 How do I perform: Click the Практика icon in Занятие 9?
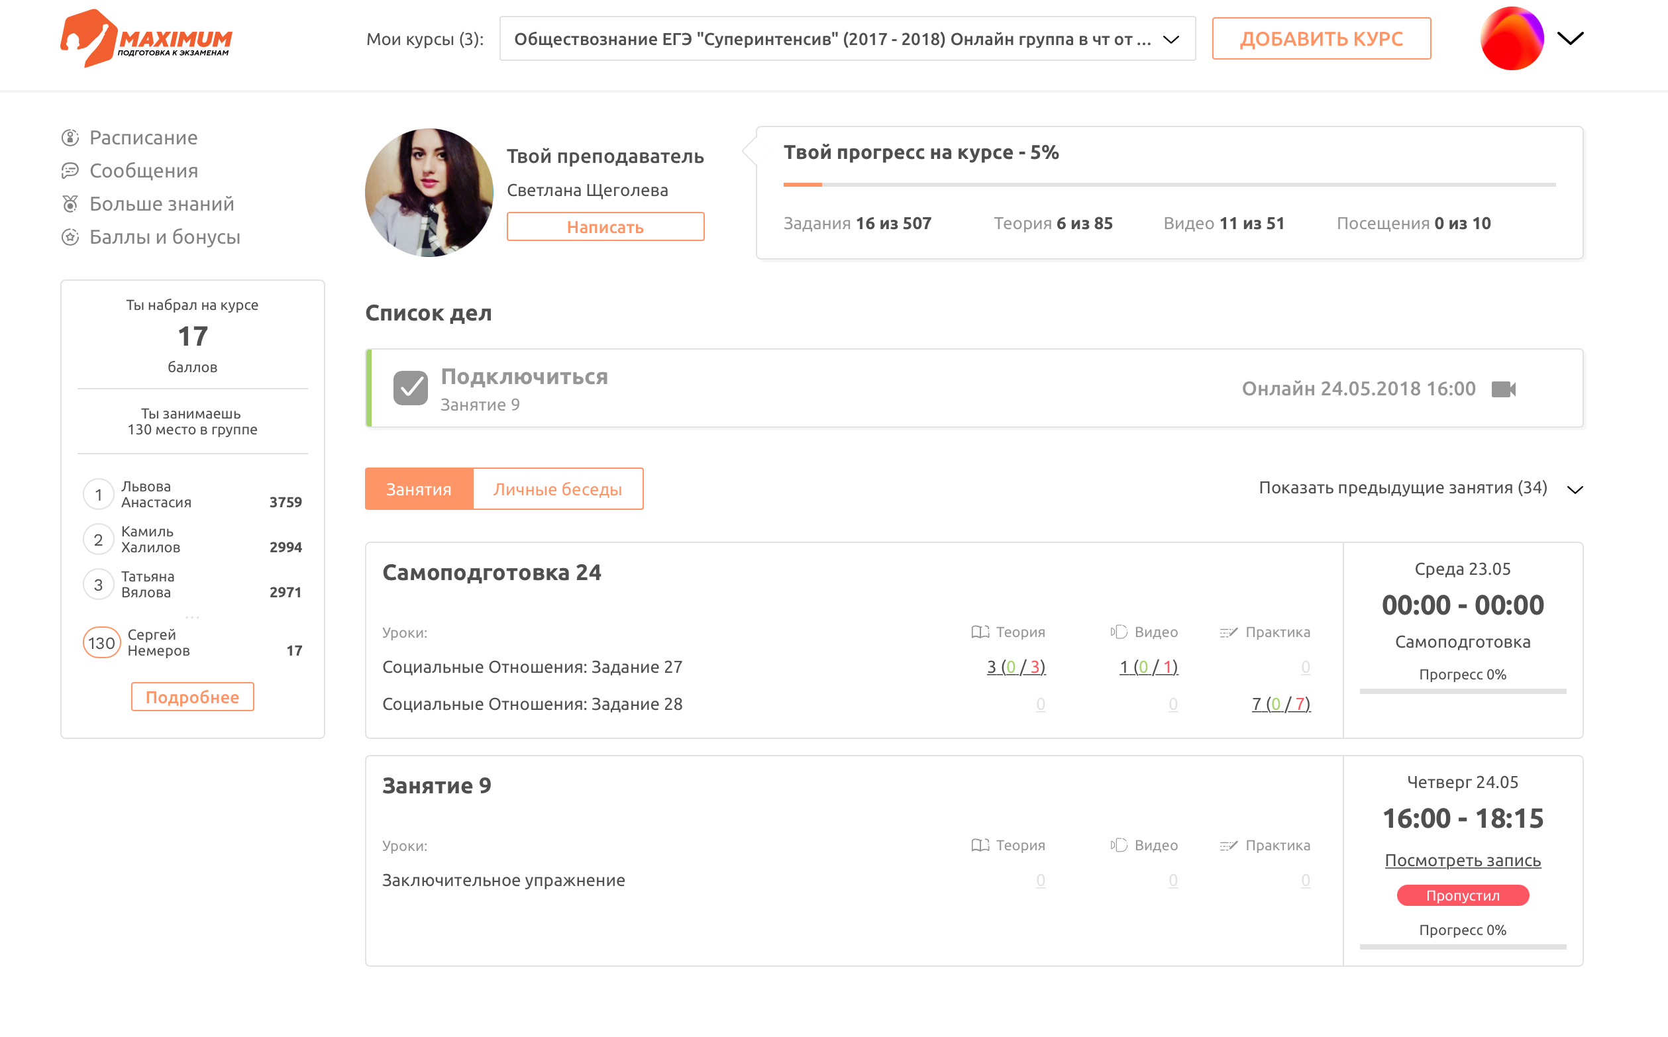[x=1228, y=845]
